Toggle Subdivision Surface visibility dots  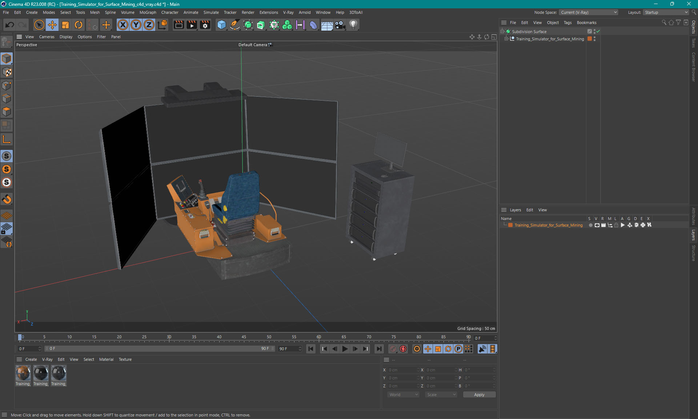pyautogui.click(x=594, y=31)
